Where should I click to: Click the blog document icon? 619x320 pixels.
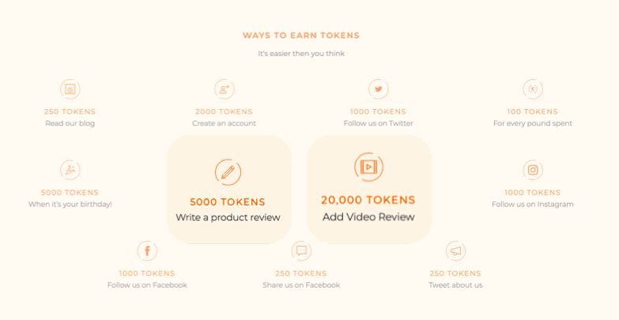tap(70, 89)
